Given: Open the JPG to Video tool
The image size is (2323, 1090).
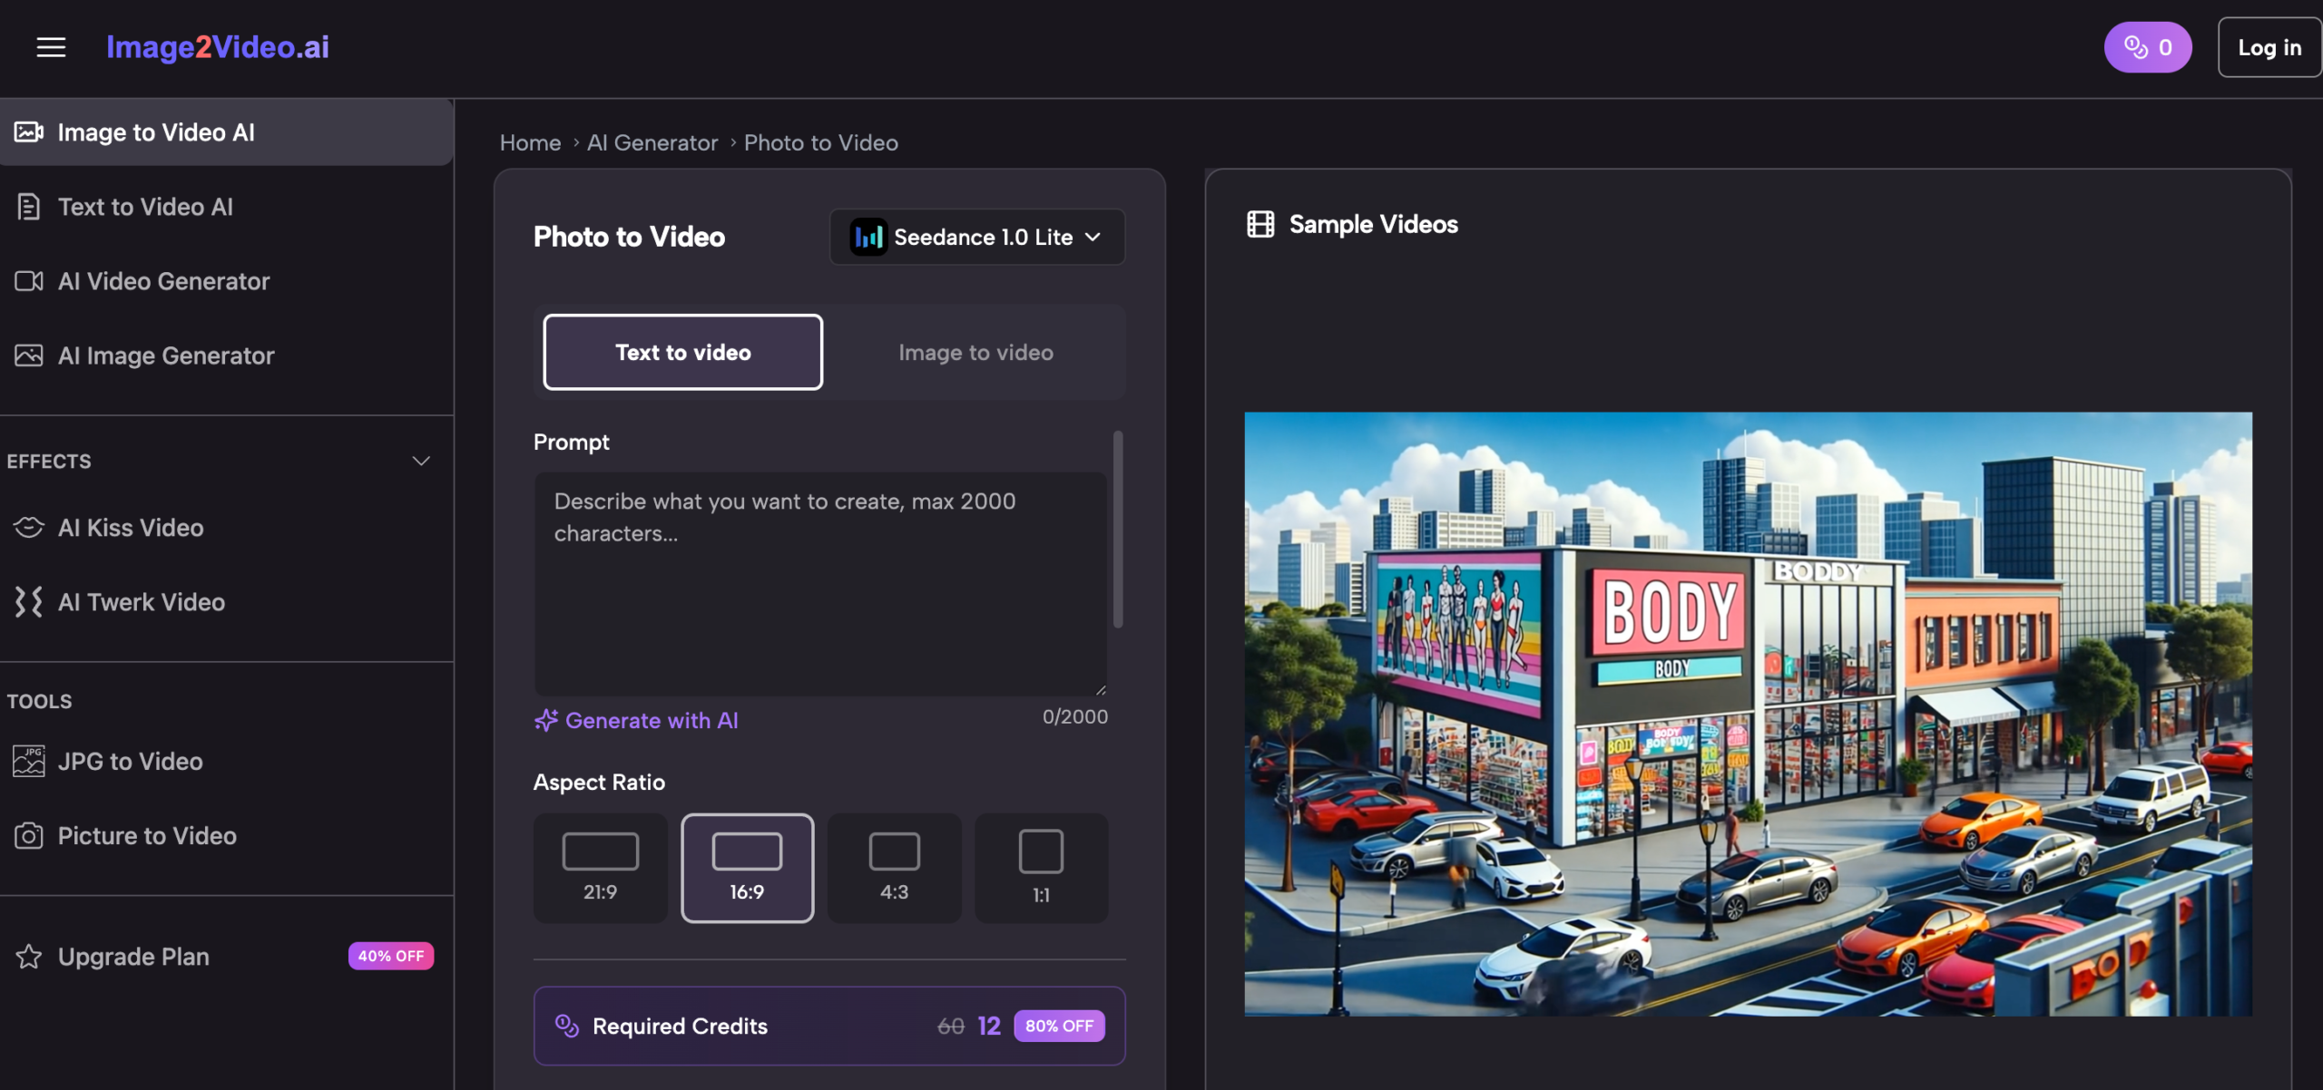Looking at the screenshot, I should coord(130,762).
